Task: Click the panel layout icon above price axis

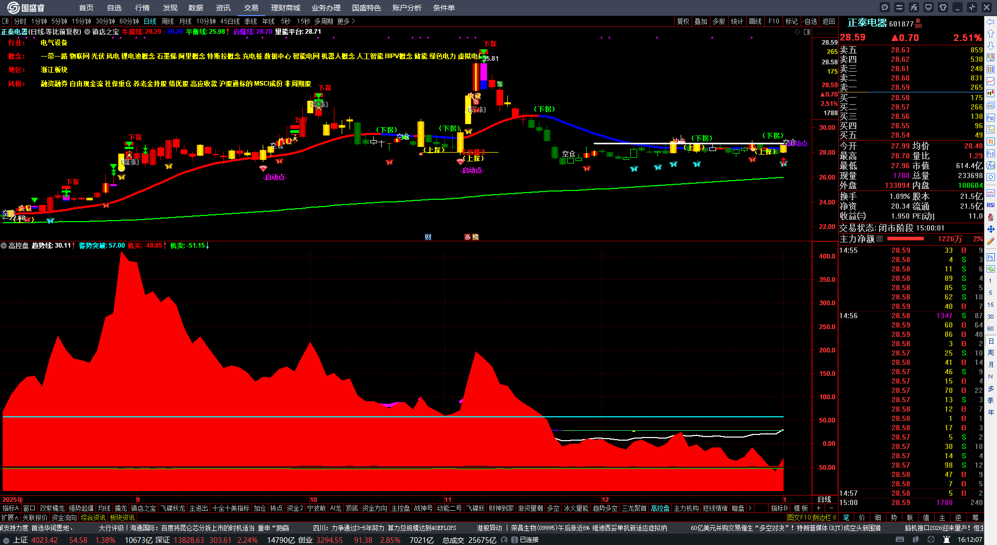Action: 807,32
